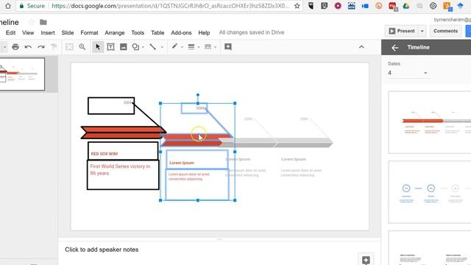
Task: Expand the Line weight dropdown arrow
Action: tap(199, 47)
